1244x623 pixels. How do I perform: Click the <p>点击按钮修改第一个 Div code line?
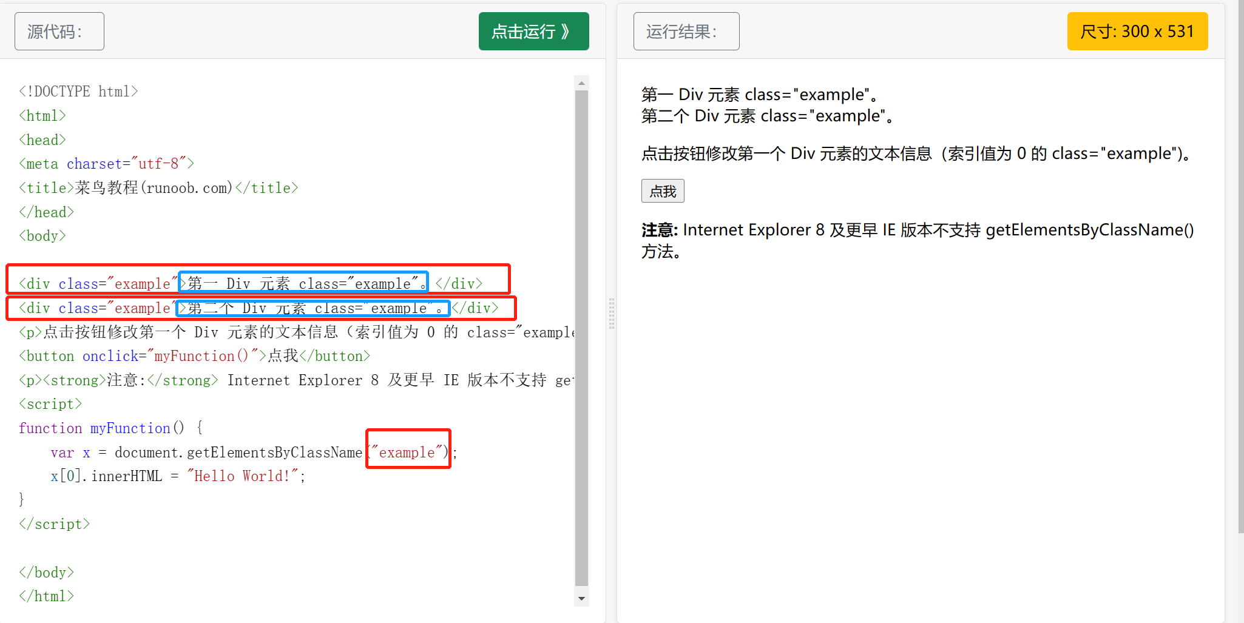click(296, 332)
